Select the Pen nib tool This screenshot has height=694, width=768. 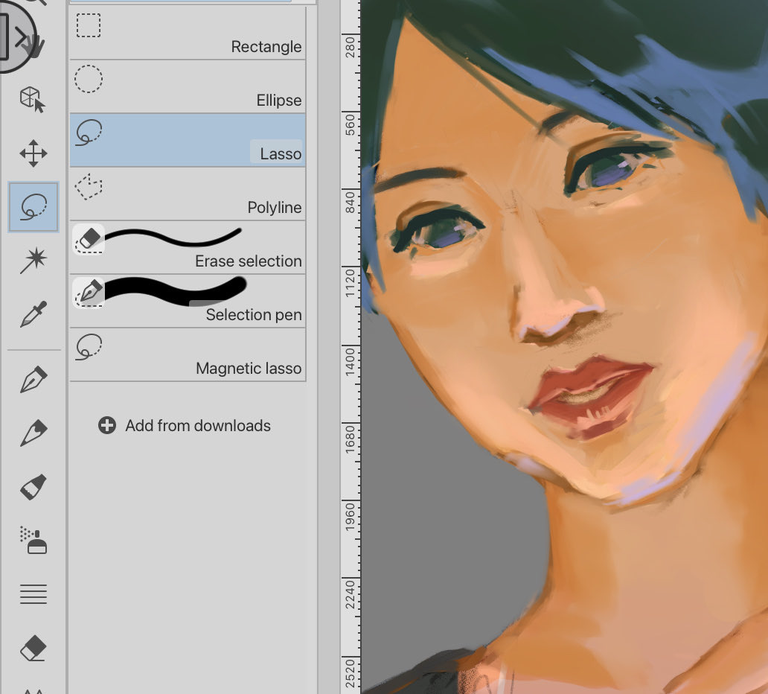point(33,379)
